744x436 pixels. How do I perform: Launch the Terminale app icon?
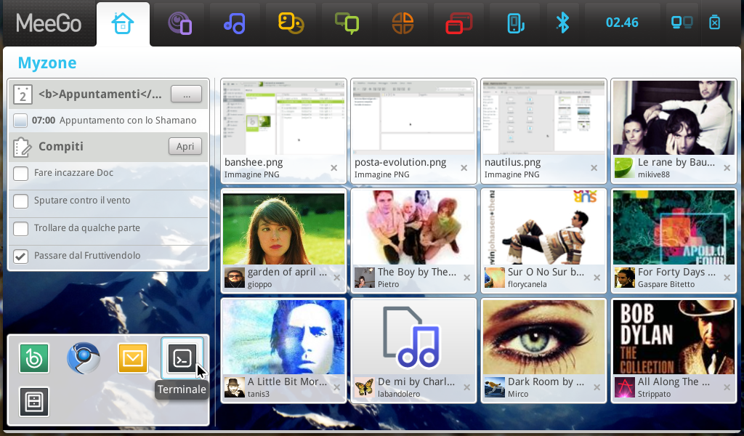coord(182,358)
